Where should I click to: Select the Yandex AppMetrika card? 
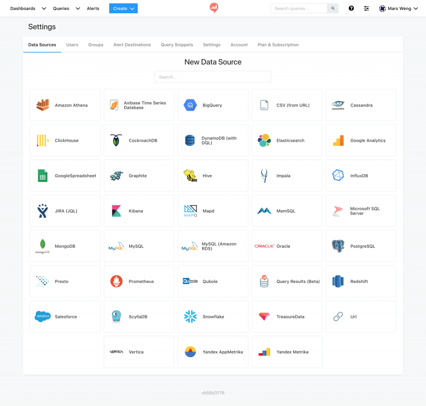click(x=213, y=352)
